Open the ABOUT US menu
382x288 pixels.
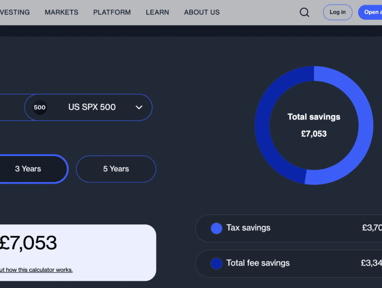[x=202, y=12]
